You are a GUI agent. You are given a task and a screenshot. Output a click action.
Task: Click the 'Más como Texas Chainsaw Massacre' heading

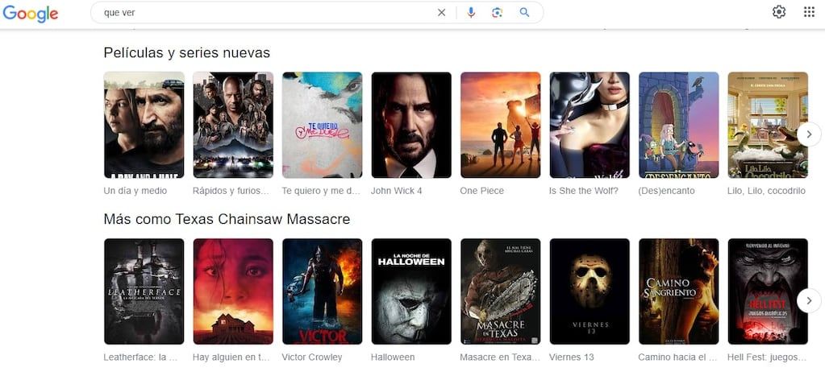(227, 220)
